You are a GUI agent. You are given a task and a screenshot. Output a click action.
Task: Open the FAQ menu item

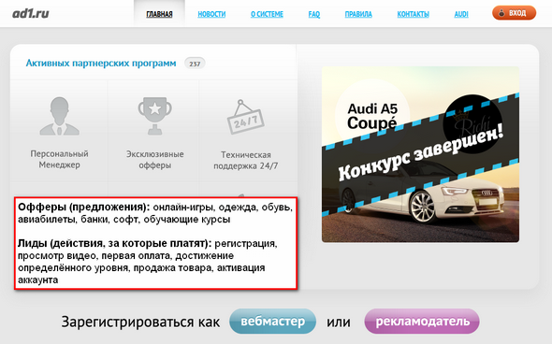click(314, 14)
